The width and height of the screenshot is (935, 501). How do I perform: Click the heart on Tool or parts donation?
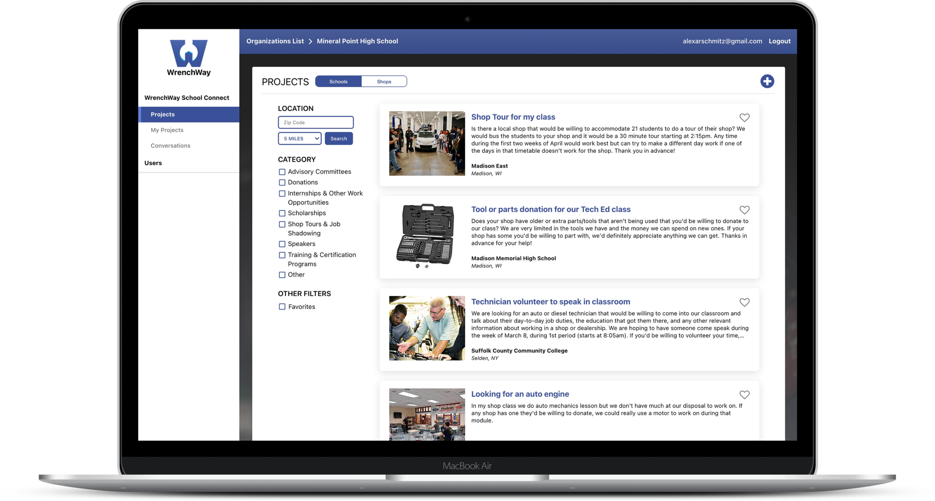pyautogui.click(x=744, y=210)
